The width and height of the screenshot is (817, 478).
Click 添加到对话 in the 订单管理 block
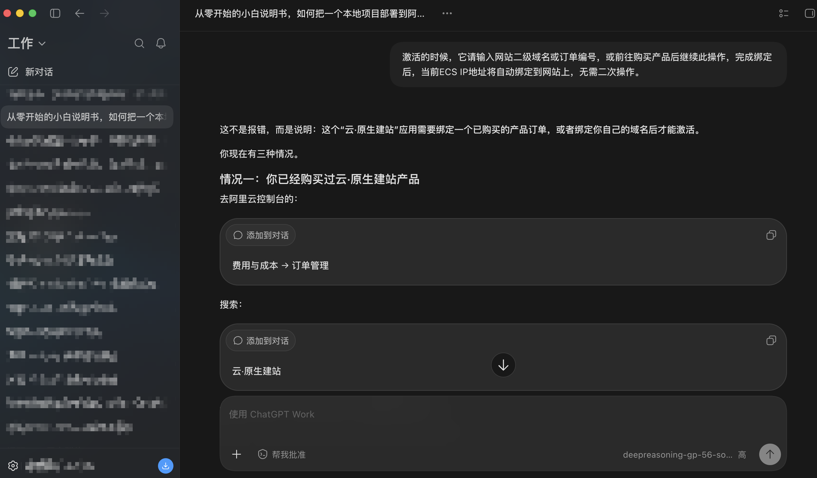point(261,235)
